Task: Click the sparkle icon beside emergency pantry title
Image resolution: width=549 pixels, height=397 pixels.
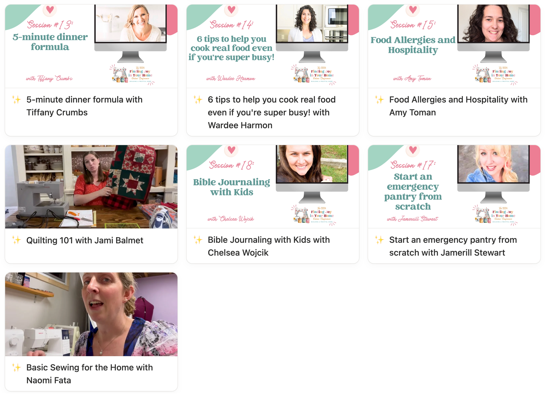Action: click(x=380, y=240)
